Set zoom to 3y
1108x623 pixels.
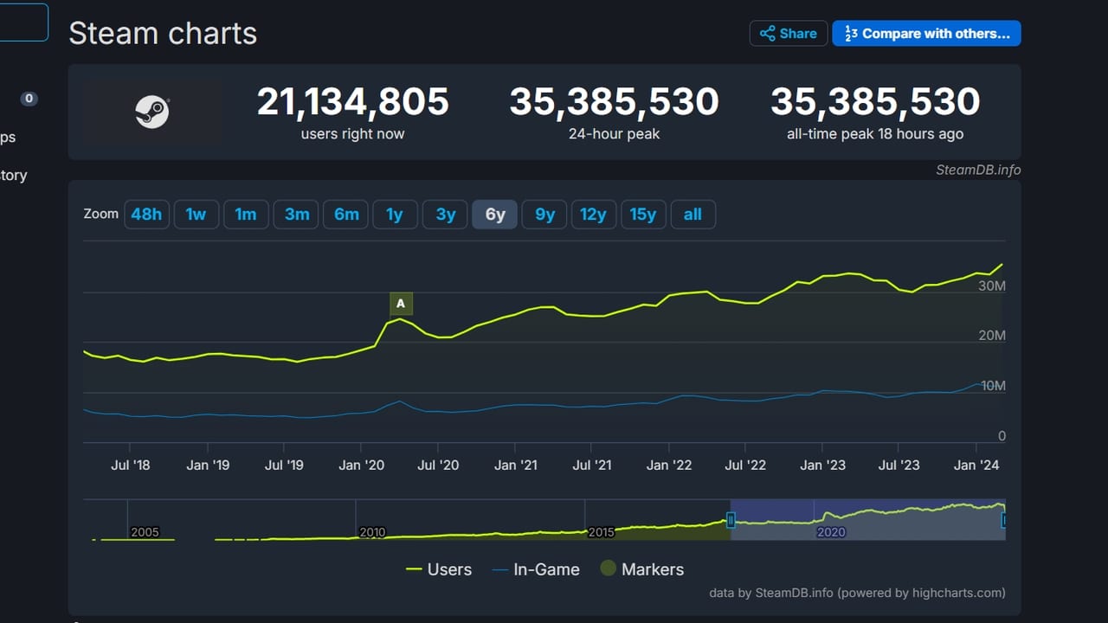[x=445, y=215]
